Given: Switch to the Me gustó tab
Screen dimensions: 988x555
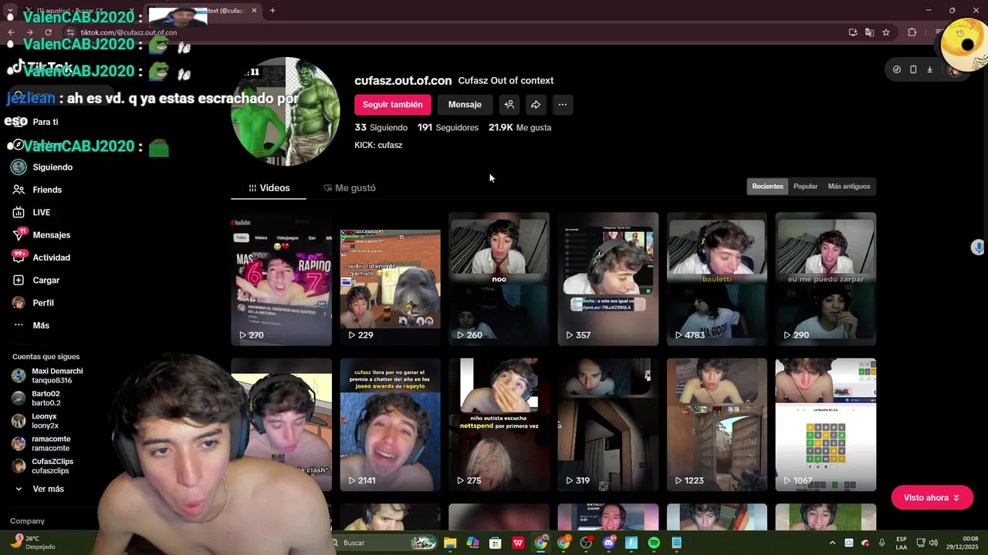Looking at the screenshot, I should pyautogui.click(x=350, y=188).
